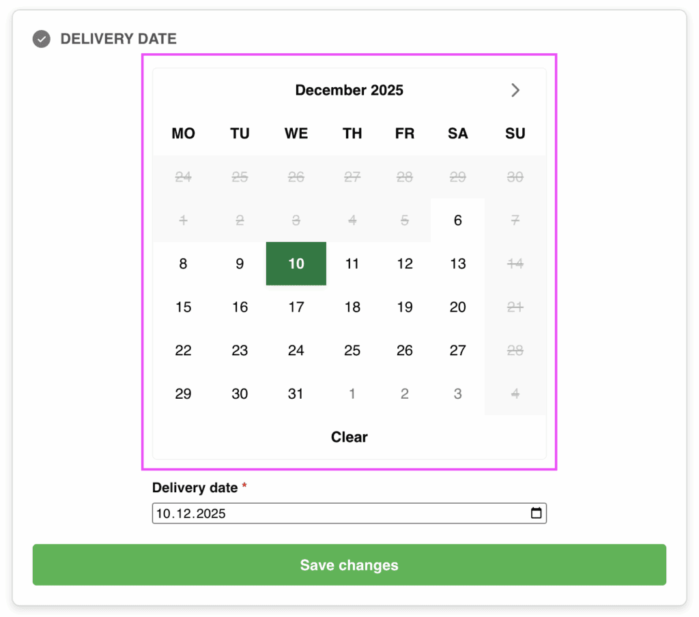This screenshot has width=699, height=617.
Task: Click the December 2025 month header
Action: 349,89
